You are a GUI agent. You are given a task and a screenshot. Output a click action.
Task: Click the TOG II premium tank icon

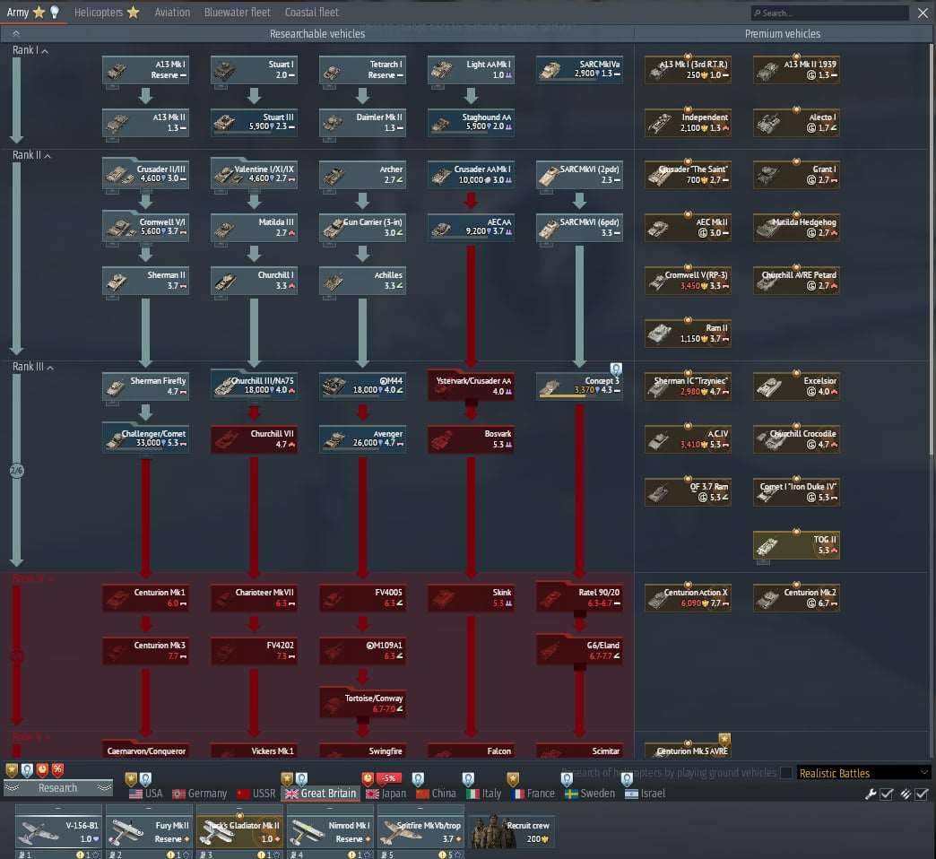pos(767,546)
